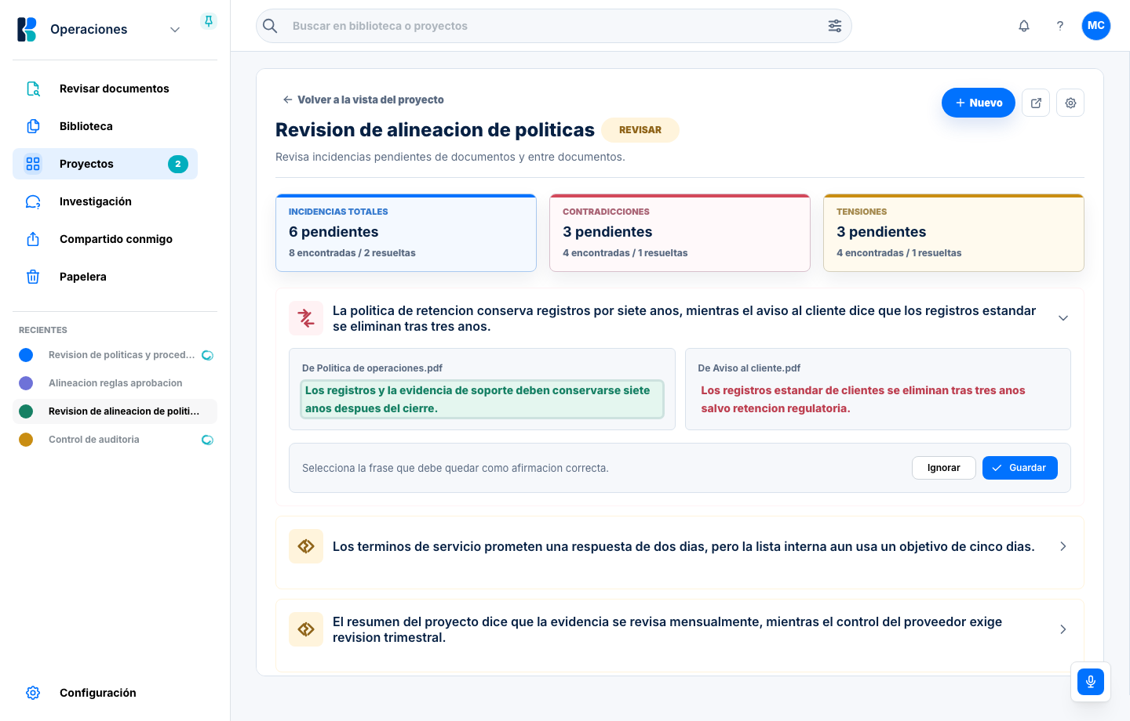Image resolution: width=1130 pixels, height=721 pixels.
Task: Click Ignorar button
Action: pos(944,468)
